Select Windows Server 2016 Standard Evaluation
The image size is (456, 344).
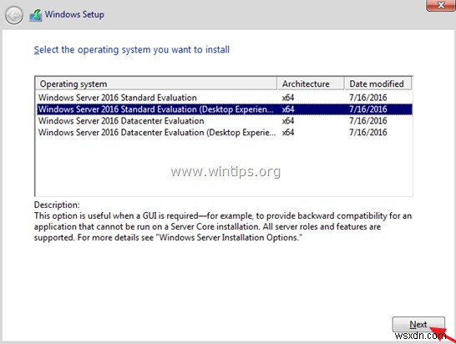(x=224, y=98)
